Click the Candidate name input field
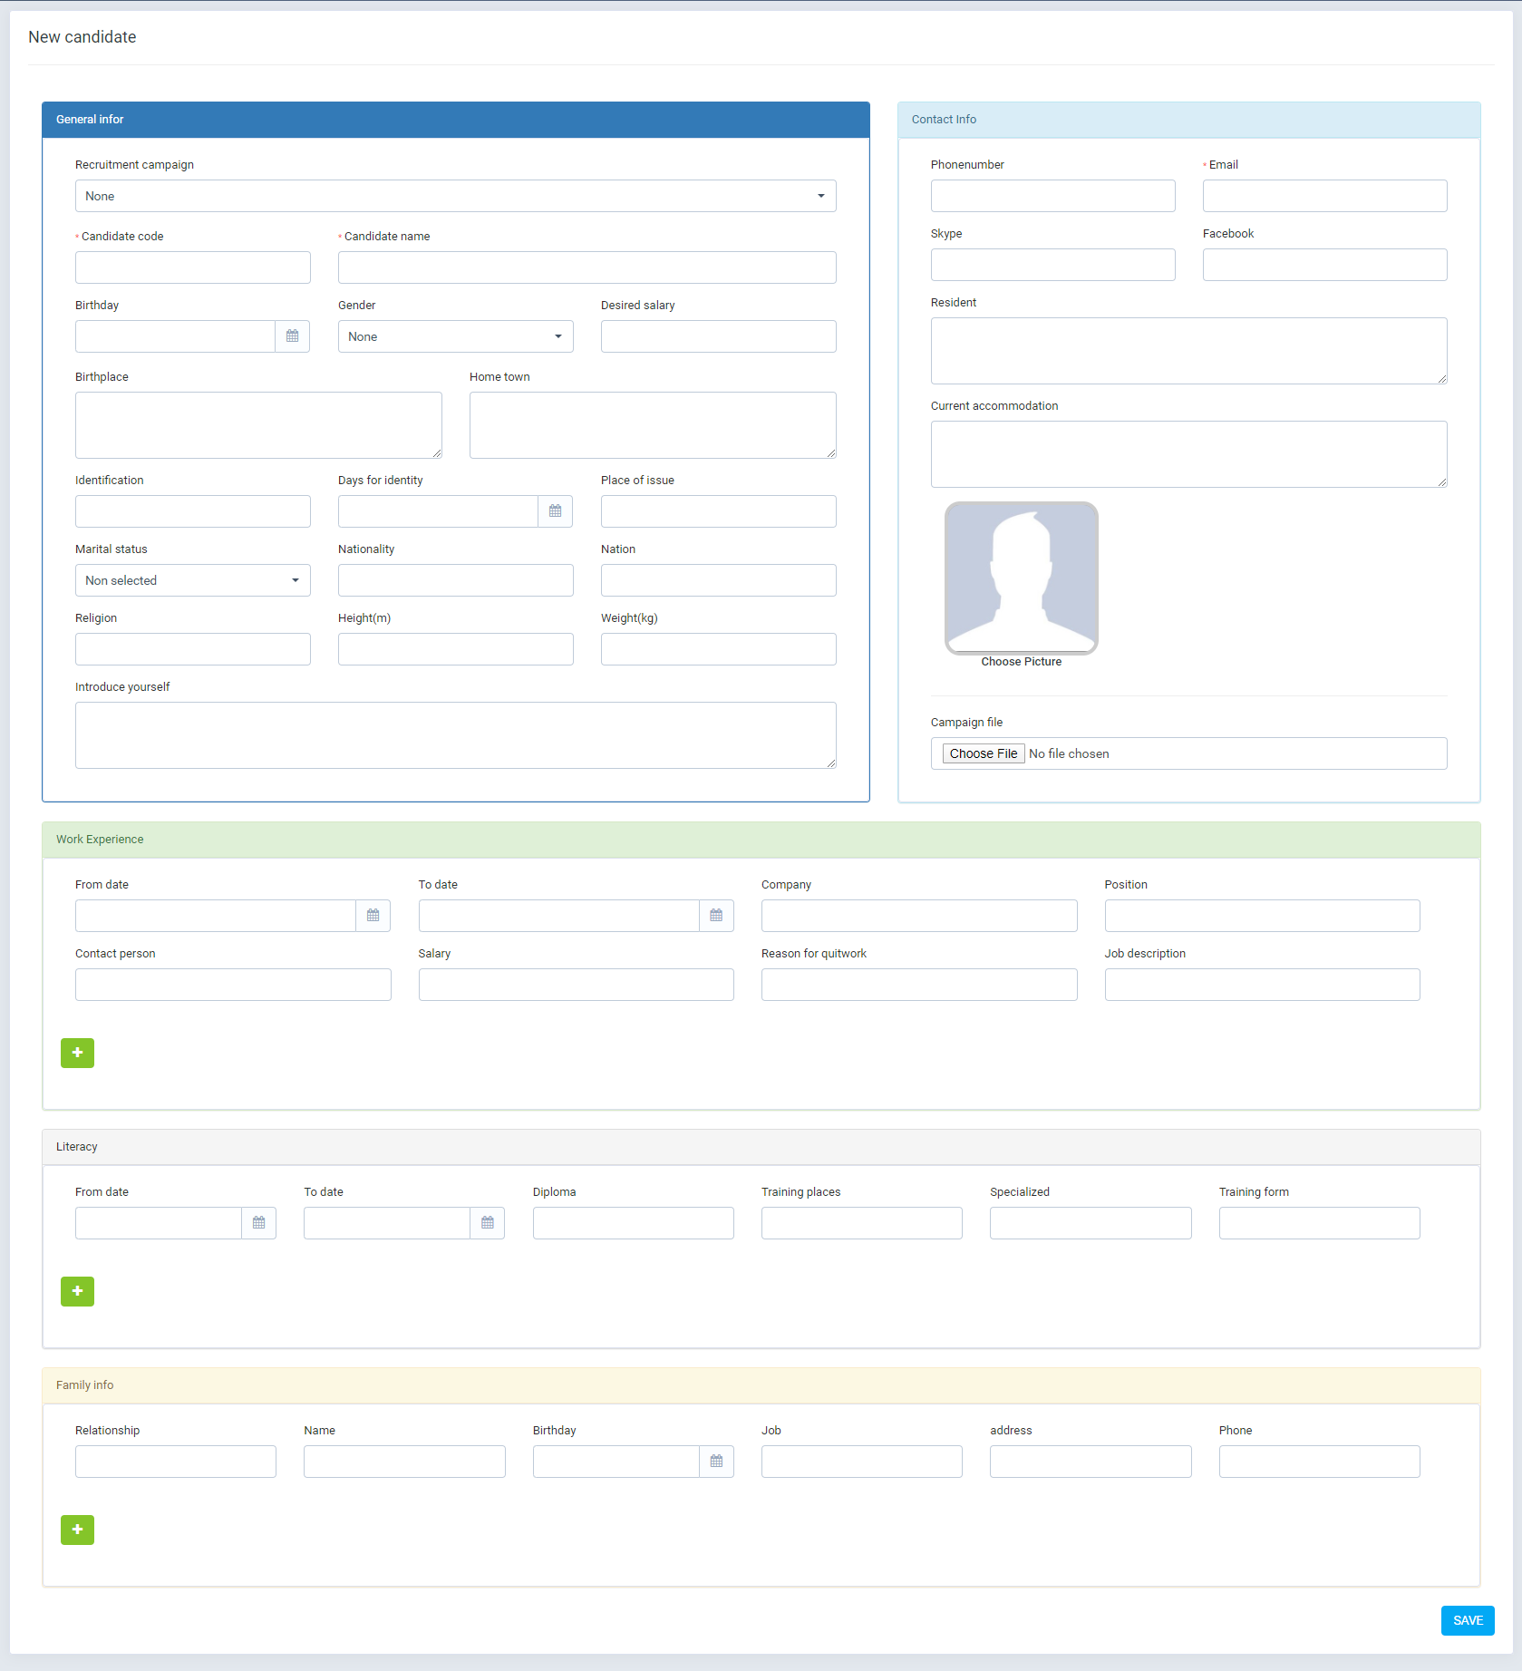 pos(587,267)
